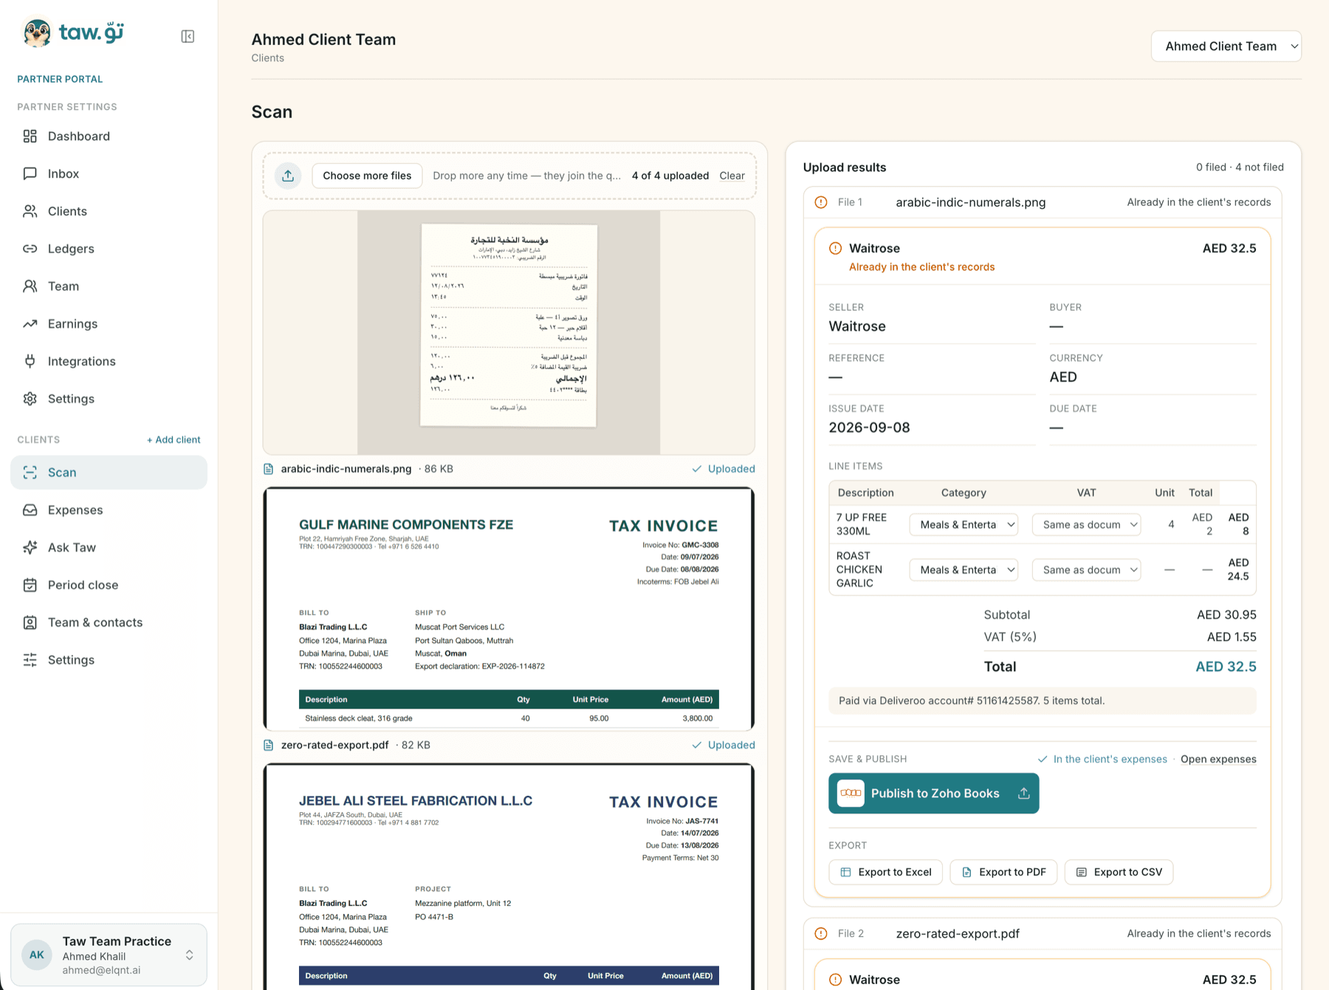Click the upload arrow icon in dropzone
Screen dimensions: 1329x990
(288, 176)
